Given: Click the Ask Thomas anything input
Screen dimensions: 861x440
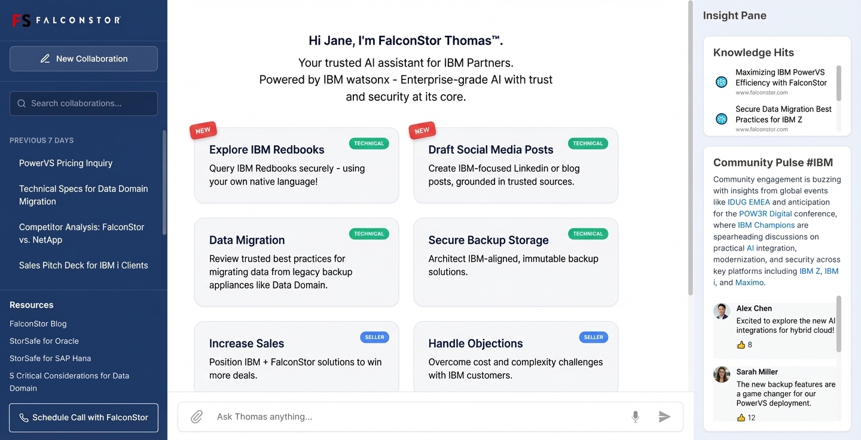Looking at the screenshot, I should (x=419, y=417).
